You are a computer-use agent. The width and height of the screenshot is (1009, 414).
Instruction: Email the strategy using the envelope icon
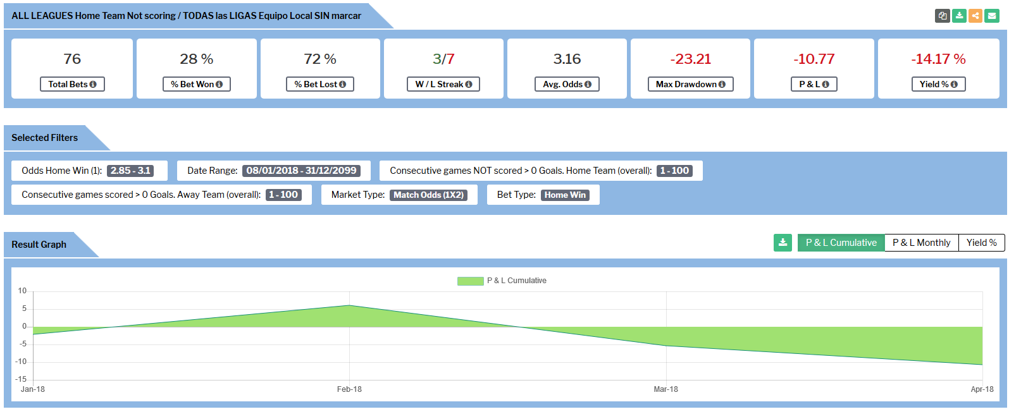pos(992,16)
